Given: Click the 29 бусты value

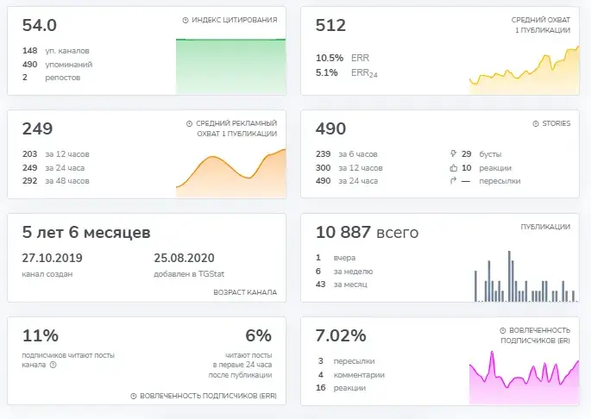Looking at the screenshot, I should click(467, 154).
